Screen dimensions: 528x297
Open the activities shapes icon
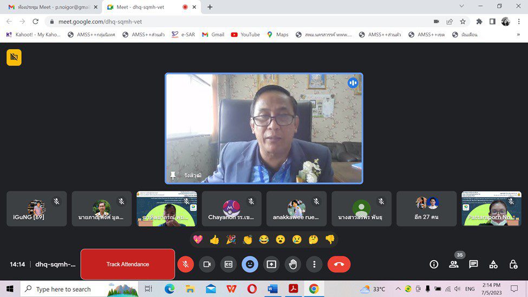[x=493, y=264]
